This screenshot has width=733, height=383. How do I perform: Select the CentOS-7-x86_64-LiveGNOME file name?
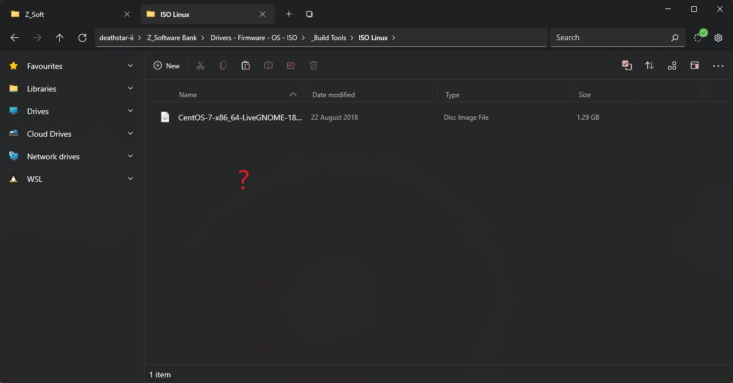tap(240, 117)
